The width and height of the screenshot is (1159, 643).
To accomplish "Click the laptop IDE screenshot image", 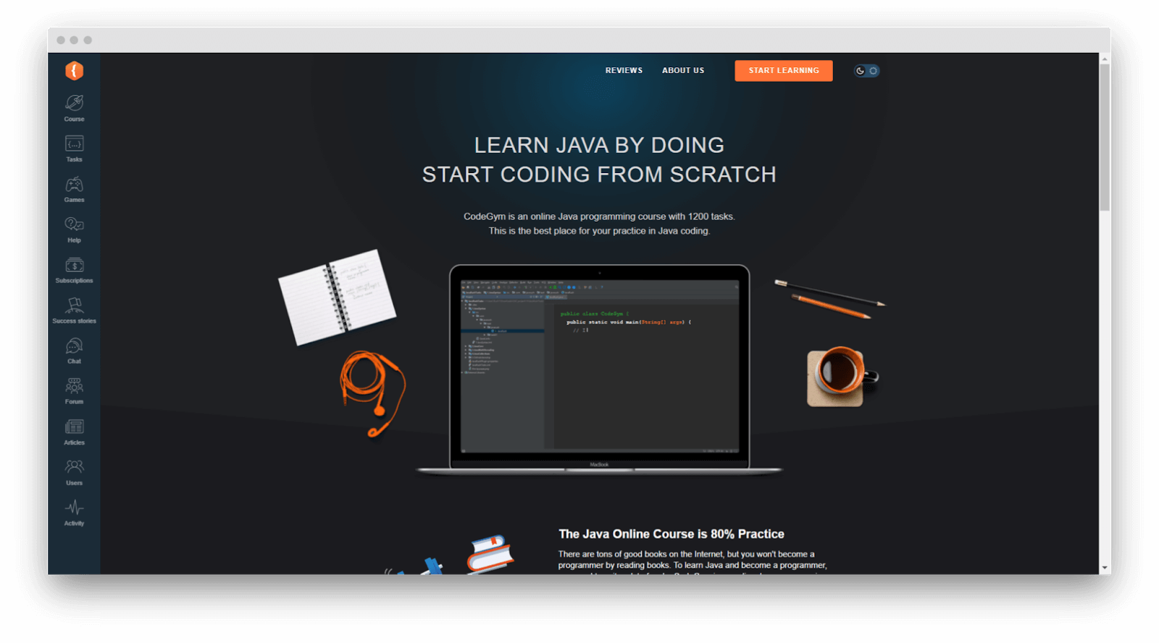I will [x=600, y=366].
